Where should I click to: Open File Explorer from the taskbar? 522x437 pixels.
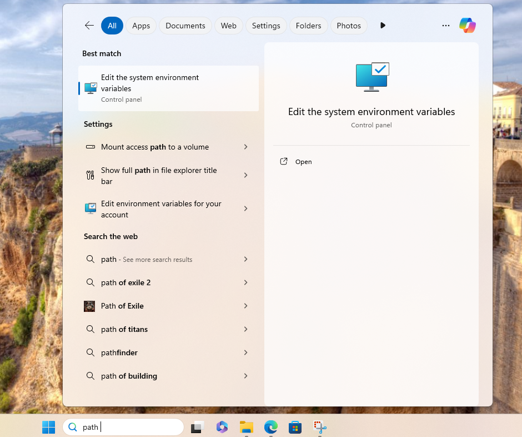(247, 427)
